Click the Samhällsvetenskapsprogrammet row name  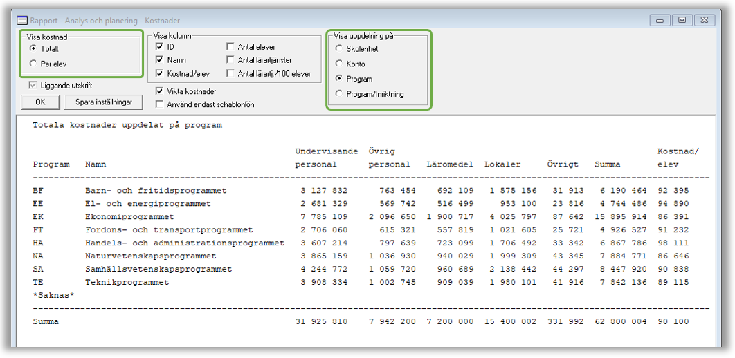click(x=158, y=269)
